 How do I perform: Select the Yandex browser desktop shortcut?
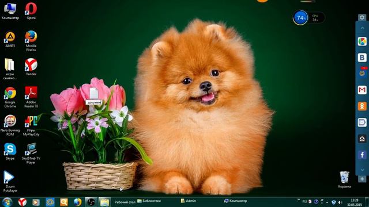(x=31, y=67)
